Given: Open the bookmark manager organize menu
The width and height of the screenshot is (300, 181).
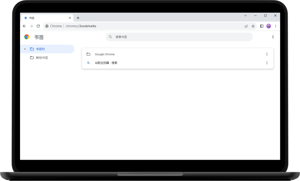Looking at the screenshot, I should (273, 37).
